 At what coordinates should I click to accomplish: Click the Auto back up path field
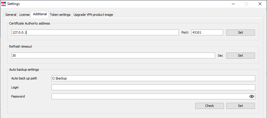click(153, 79)
